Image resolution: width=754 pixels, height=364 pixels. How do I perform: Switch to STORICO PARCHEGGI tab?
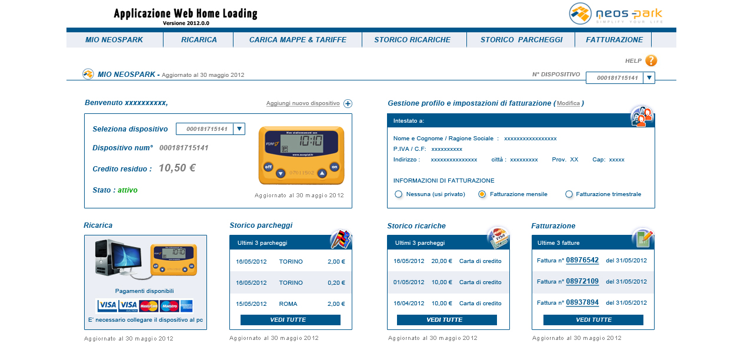[521, 40]
